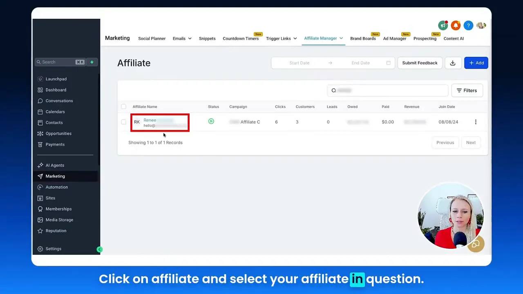Viewport: 523px width, 294px height.
Task: Click the Launchpad sidebar icon
Action: (x=40, y=79)
